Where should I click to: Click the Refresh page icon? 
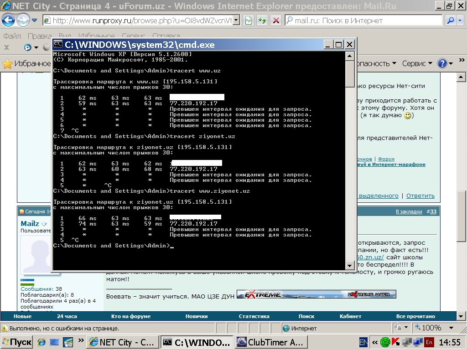tap(262, 20)
